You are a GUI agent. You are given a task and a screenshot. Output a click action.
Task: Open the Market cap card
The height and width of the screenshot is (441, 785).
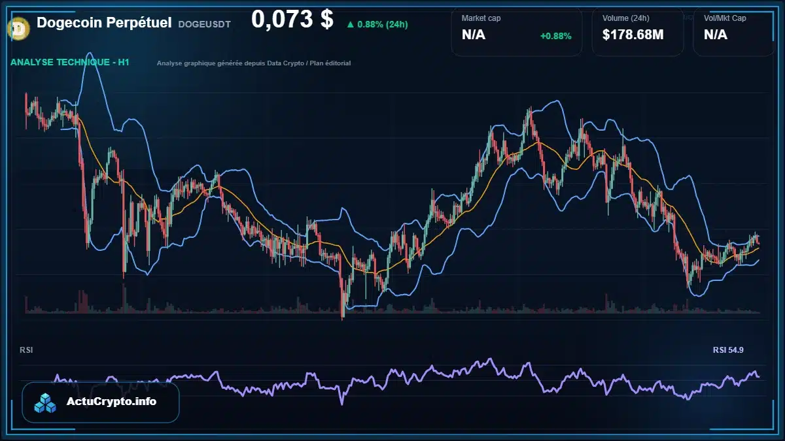click(x=516, y=31)
